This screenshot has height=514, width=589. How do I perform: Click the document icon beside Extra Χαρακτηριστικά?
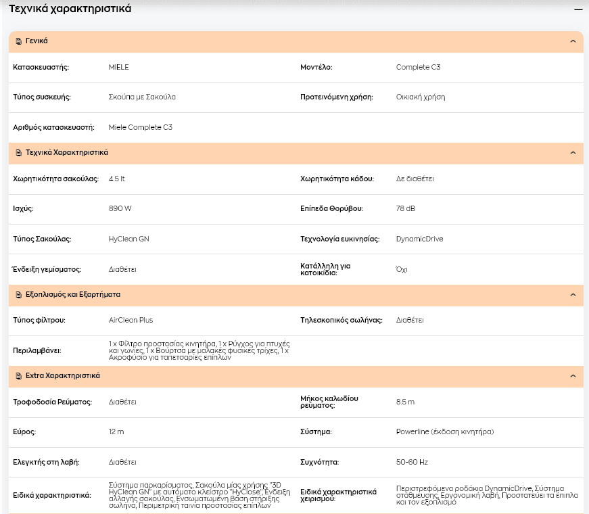pos(19,376)
